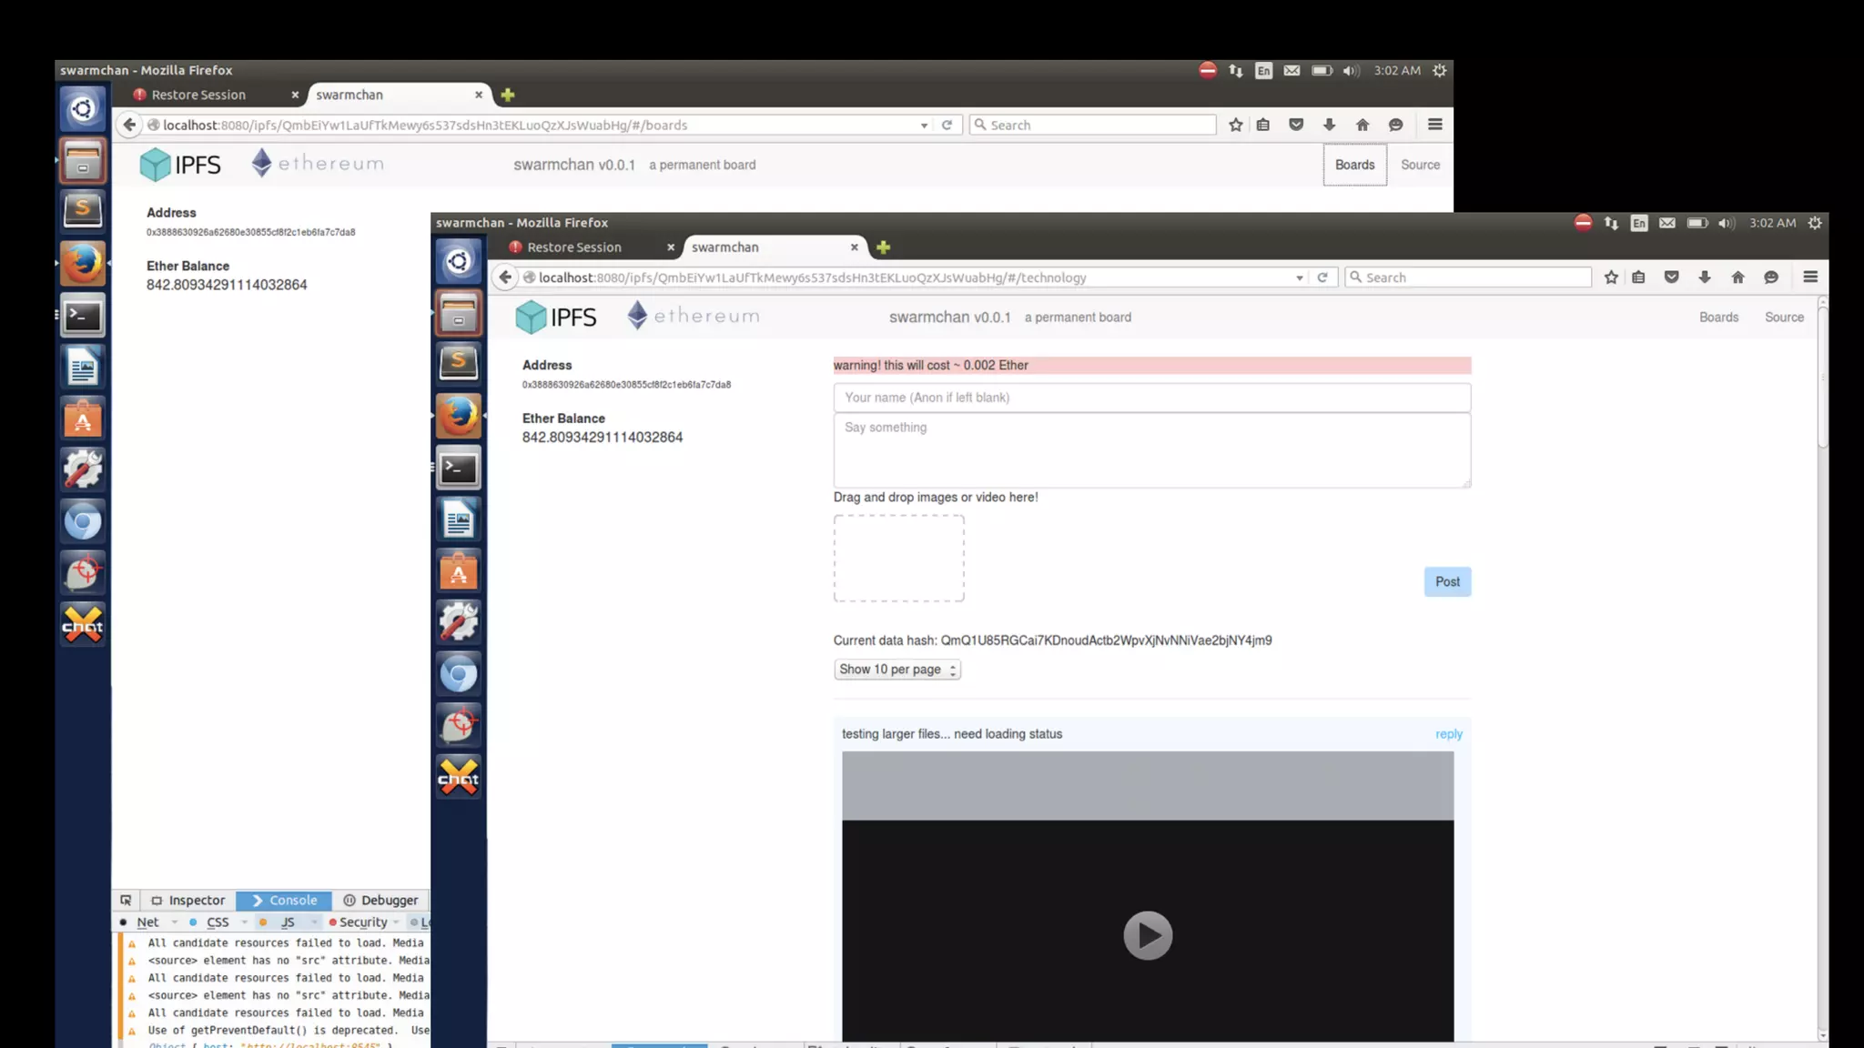This screenshot has width=1864, height=1048.
Task: Play the video in the post
Action: [1147, 935]
